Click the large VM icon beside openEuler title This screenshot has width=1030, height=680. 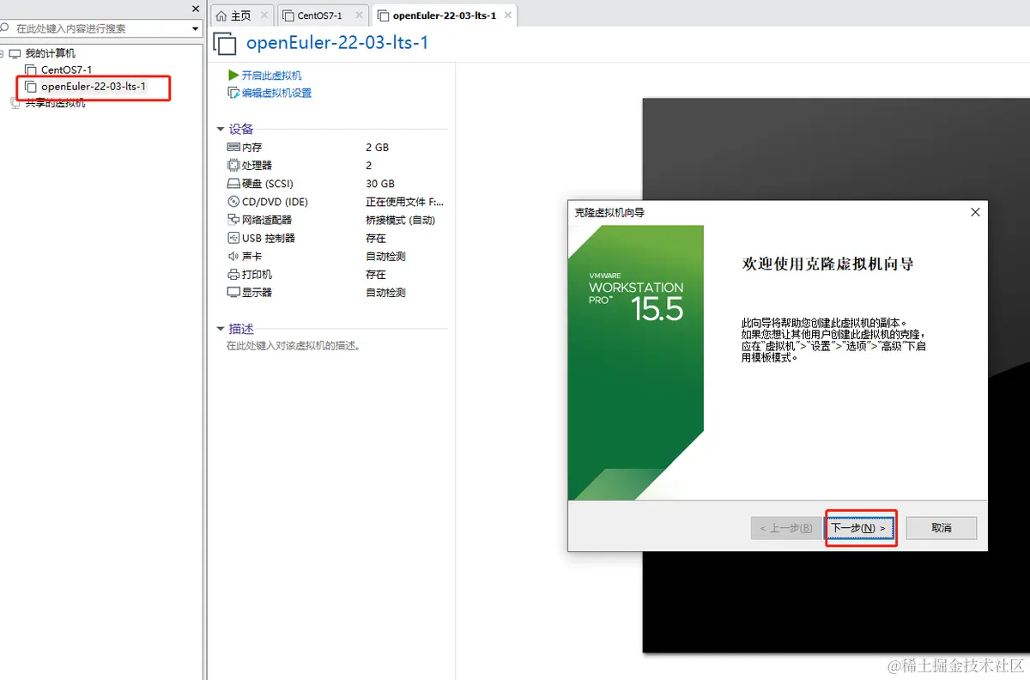225,44
